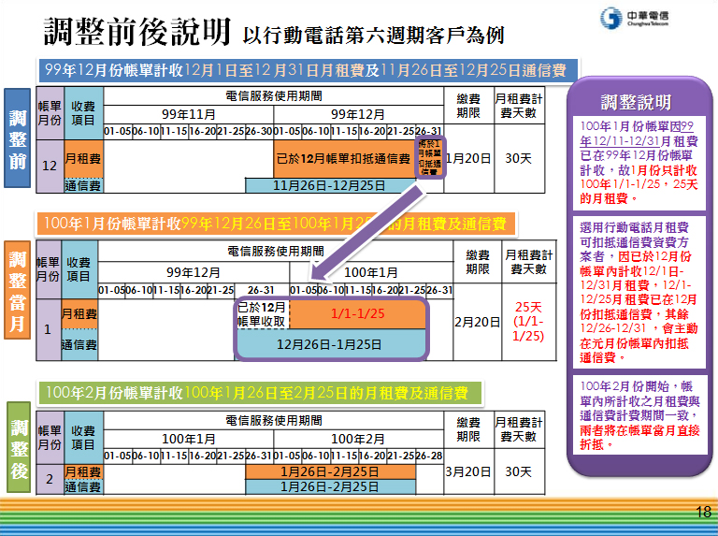Click the blue 1月26日-2月25日 communication fee bar
The height and width of the screenshot is (536, 718).
coord(330,486)
